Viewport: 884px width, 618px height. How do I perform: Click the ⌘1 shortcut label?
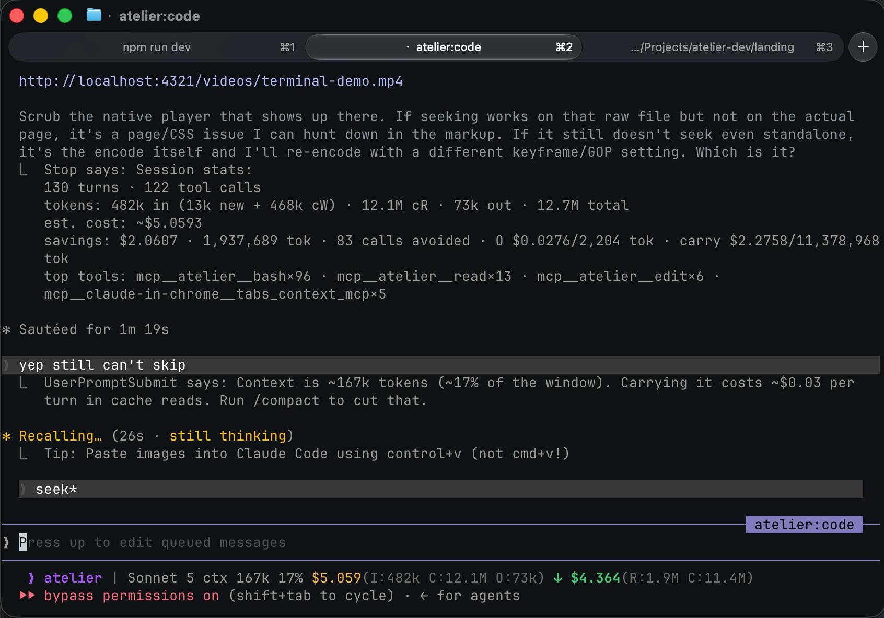point(288,47)
